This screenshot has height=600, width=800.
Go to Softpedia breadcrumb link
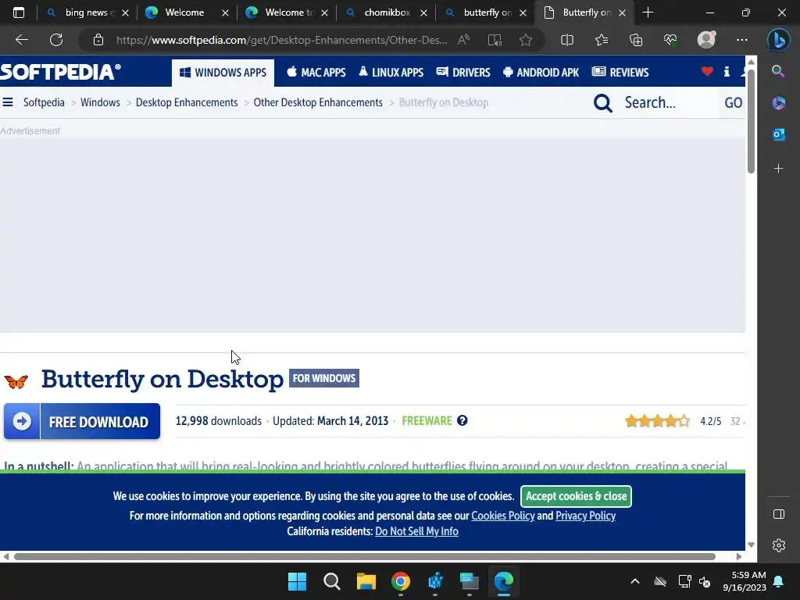(x=44, y=102)
